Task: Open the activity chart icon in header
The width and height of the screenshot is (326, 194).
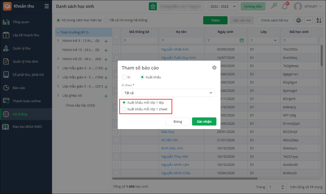Action: pyautogui.click(x=274, y=6)
